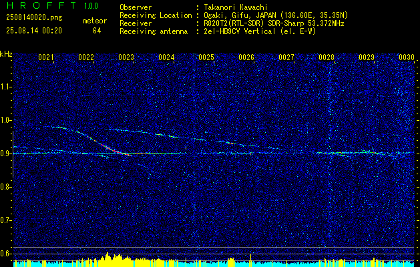This screenshot has width=420, height=267.
Task: Click the Receiver field label
Action: 136,23
